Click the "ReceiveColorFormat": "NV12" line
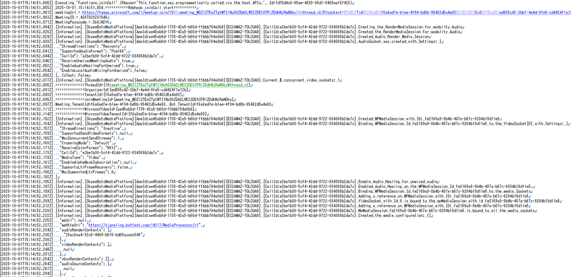This screenshot has height=277, width=571. click(x=90, y=147)
